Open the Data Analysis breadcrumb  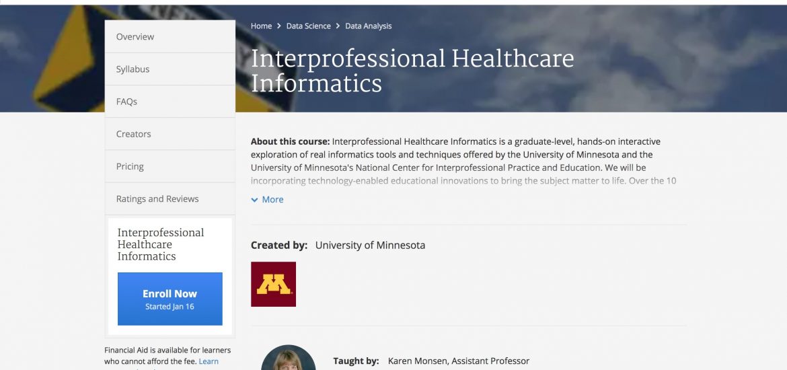click(x=369, y=26)
